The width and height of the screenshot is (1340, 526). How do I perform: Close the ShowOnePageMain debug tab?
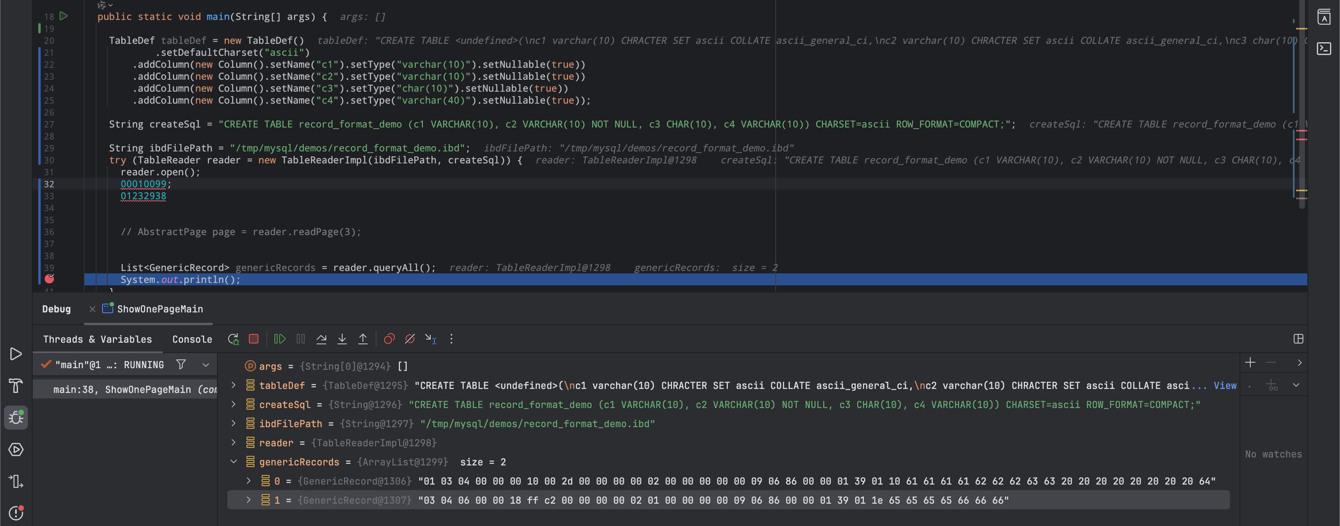click(92, 309)
